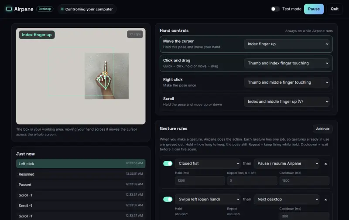
Task: Open Swipe left (open hand) gesture dropdown
Action: [x=208, y=200]
